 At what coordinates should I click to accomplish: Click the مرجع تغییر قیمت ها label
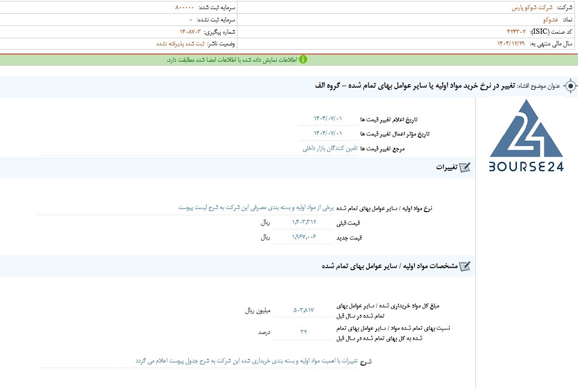coord(382,149)
